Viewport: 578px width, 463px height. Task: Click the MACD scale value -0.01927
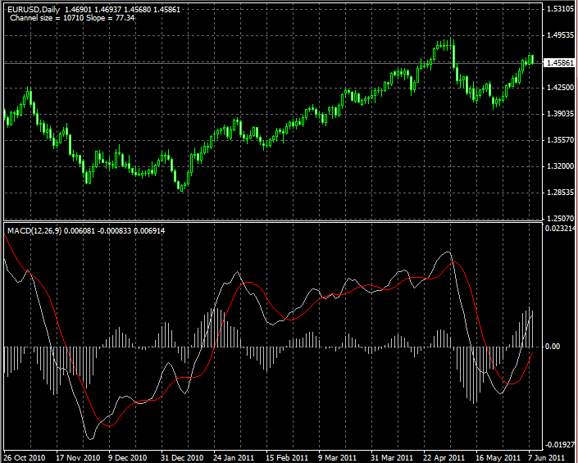coord(560,445)
